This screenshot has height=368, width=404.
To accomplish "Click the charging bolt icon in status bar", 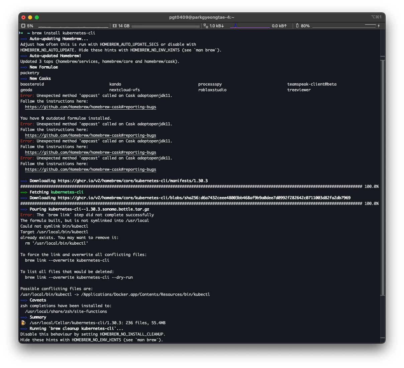I will point(379,26).
